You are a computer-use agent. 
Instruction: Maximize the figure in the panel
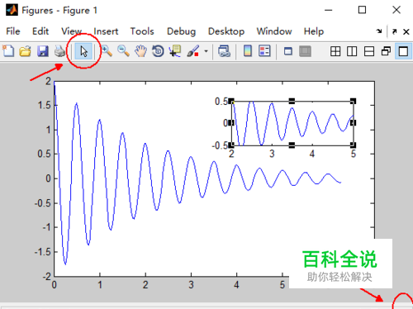(x=403, y=51)
